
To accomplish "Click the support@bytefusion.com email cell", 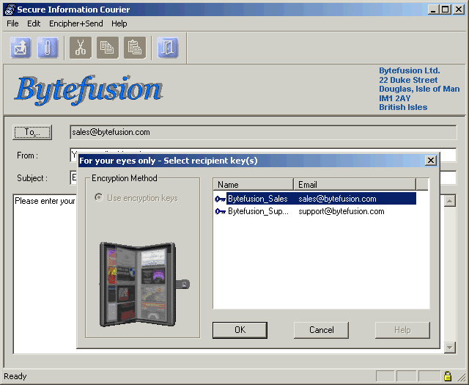I will [x=341, y=211].
